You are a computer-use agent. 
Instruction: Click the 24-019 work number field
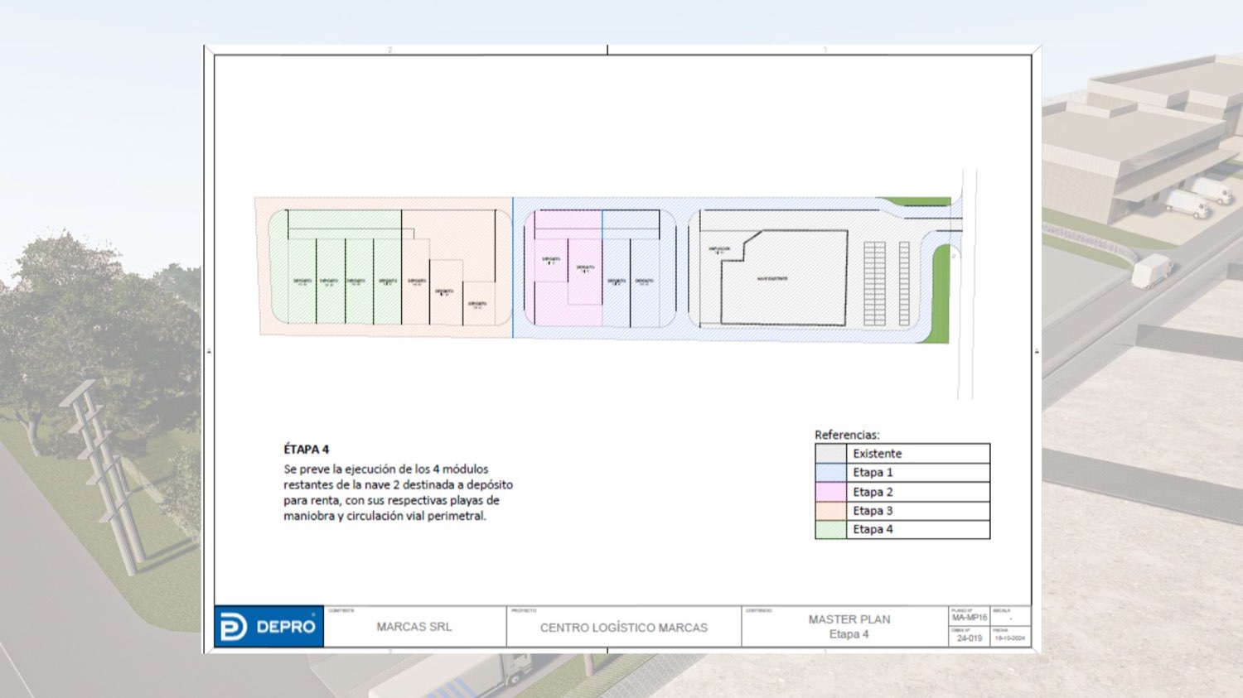pos(970,637)
